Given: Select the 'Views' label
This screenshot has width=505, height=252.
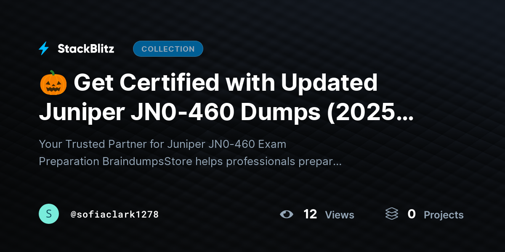Looking at the screenshot, I should 340,215.
